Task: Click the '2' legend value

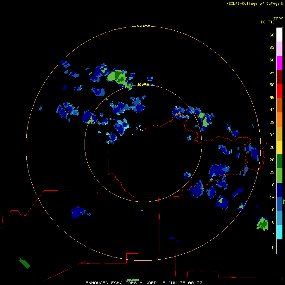Action: pyautogui.click(x=273, y=235)
